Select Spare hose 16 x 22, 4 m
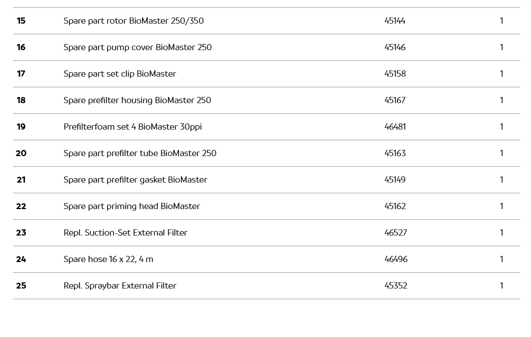This screenshot has height=337, width=531. (x=108, y=259)
